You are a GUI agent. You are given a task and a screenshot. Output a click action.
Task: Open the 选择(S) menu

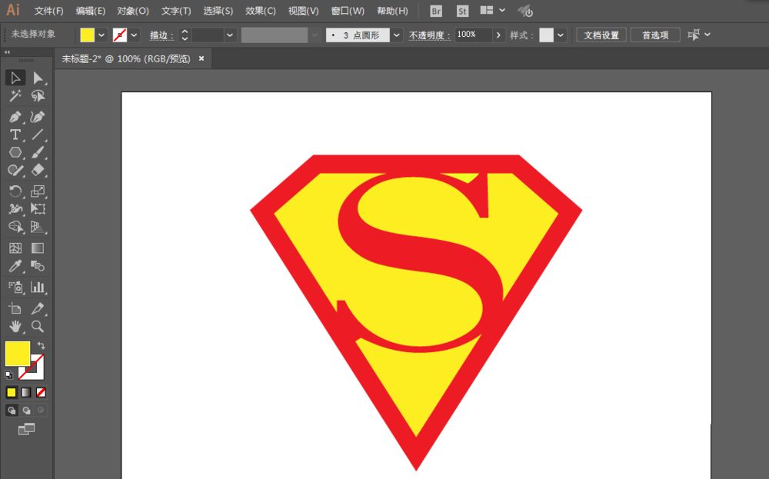tap(218, 11)
